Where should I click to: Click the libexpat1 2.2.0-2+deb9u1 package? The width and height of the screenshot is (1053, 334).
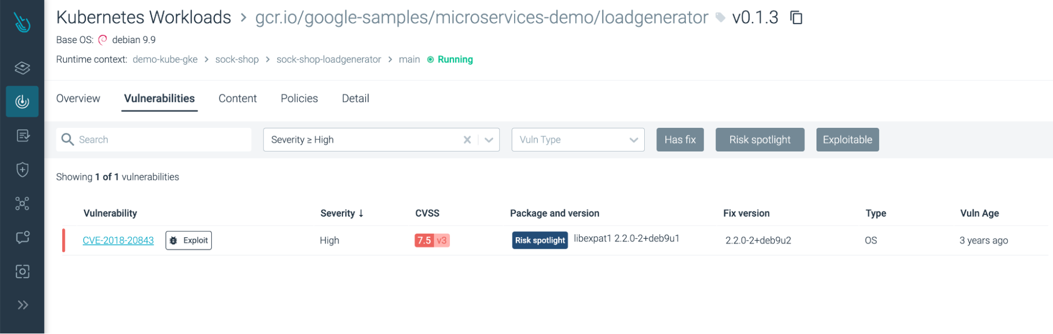tap(626, 238)
